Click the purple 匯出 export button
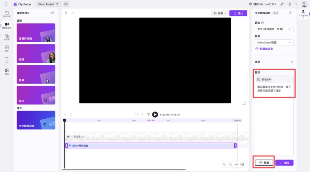 click(x=238, y=13)
